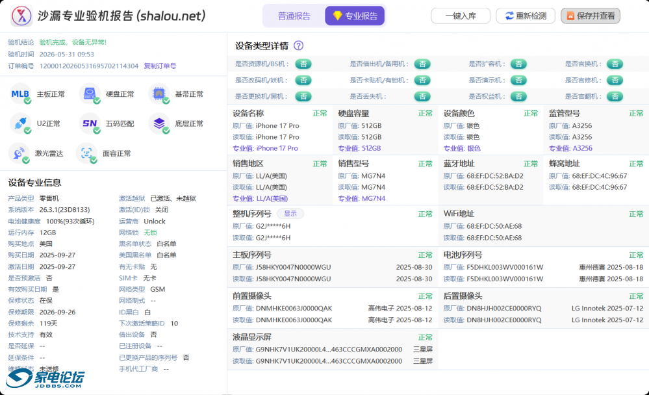Click the 运营商 Unlock value
The image size is (649, 395).
[x=155, y=222]
